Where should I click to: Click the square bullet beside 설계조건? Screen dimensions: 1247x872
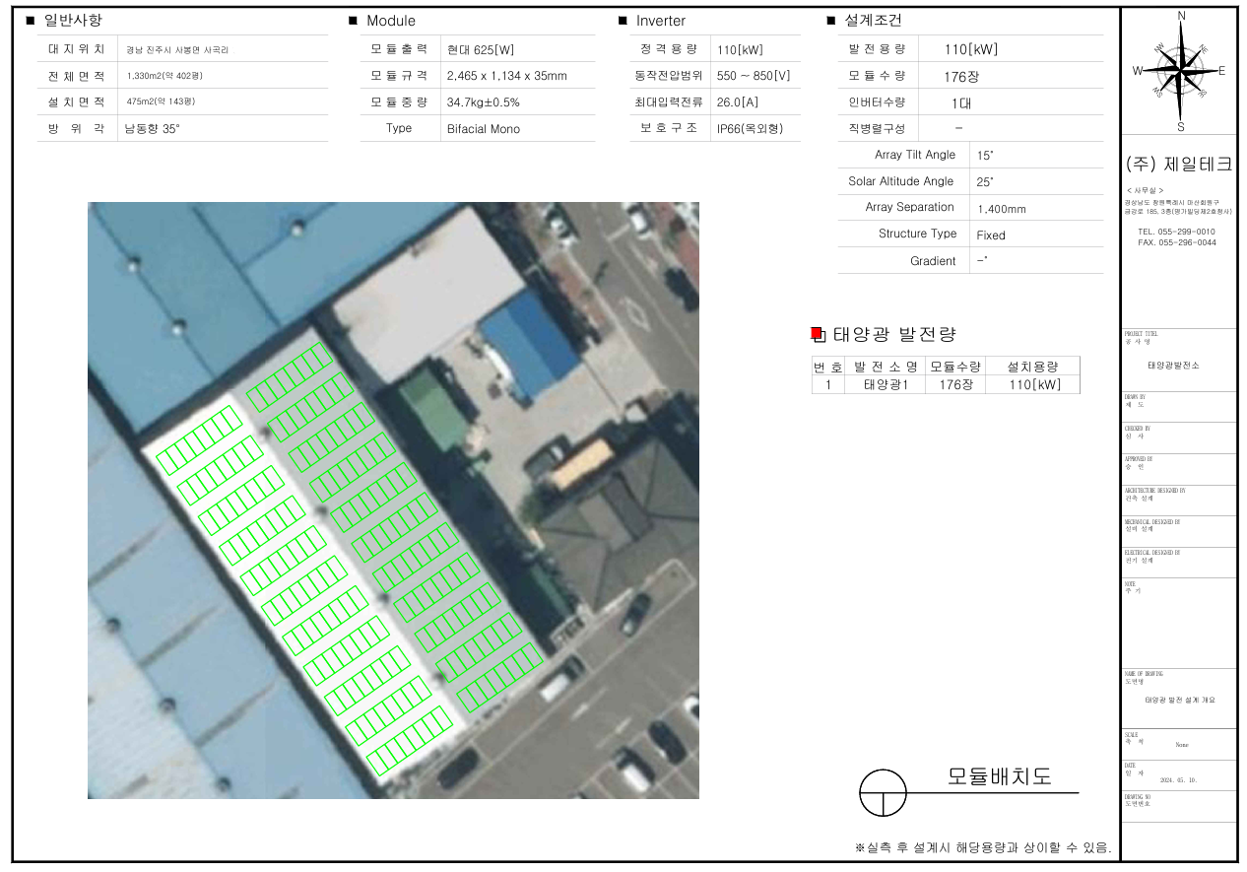point(830,21)
